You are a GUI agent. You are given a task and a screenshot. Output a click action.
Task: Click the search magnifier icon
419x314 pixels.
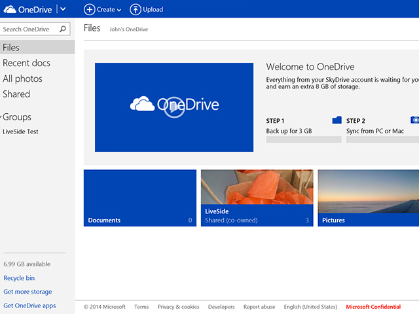pos(63,29)
